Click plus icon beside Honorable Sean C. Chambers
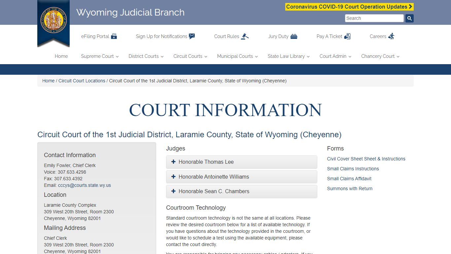 [173, 191]
